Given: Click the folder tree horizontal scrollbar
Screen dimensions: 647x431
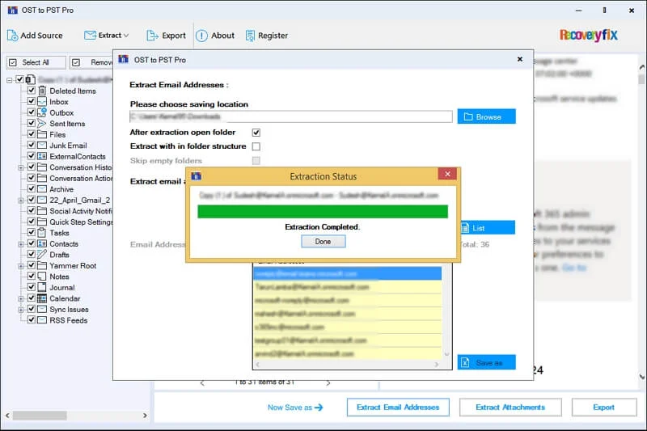Looking at the screenshot, I should pyautogui.click(x=40, y=416).
